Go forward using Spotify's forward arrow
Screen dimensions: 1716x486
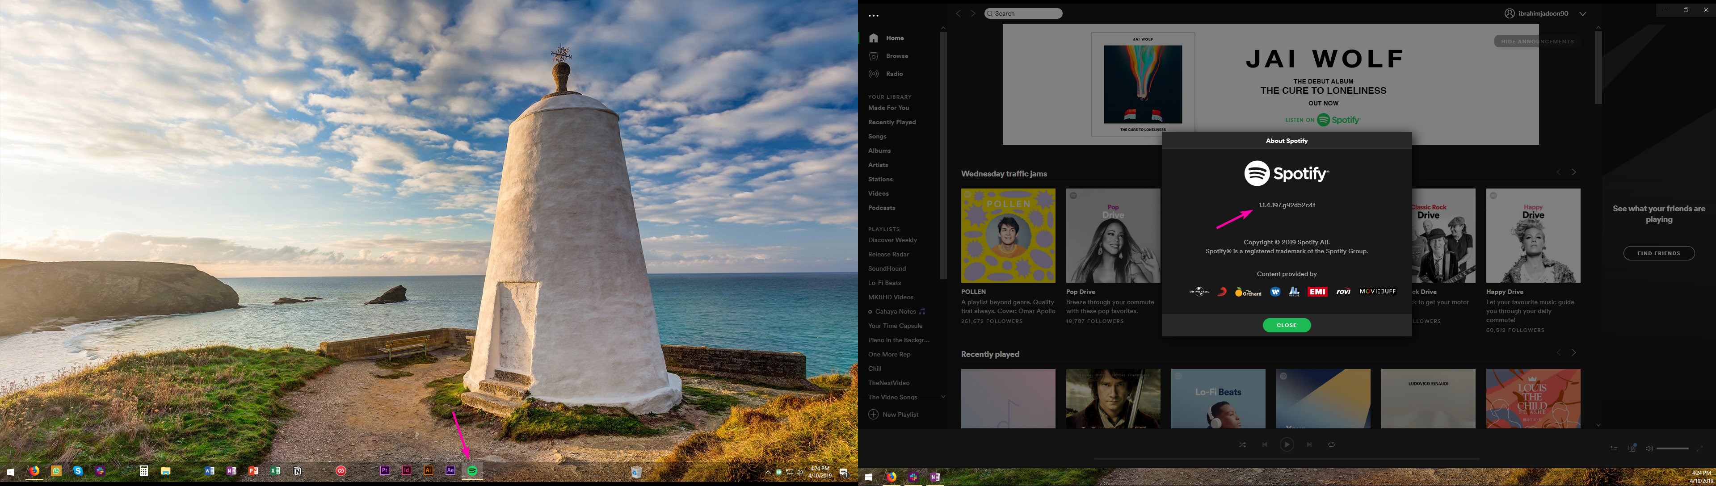(x=972, y=13)
